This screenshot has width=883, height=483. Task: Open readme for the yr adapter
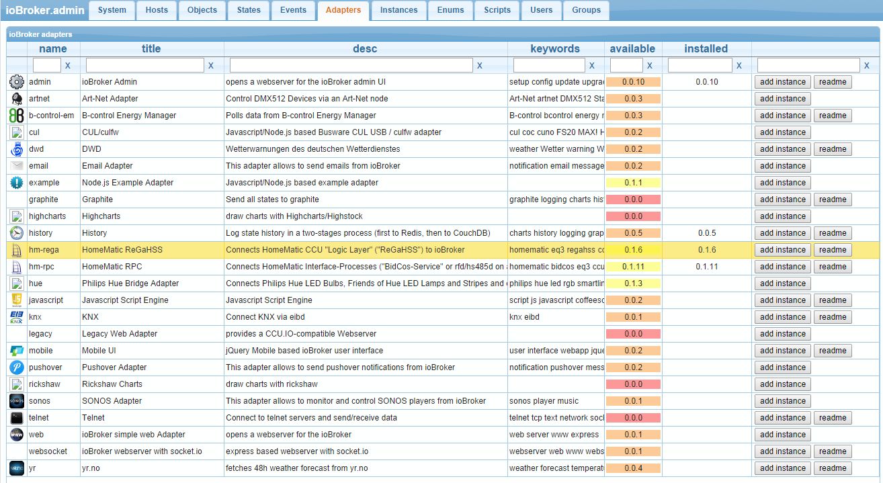tap(833, 468)
